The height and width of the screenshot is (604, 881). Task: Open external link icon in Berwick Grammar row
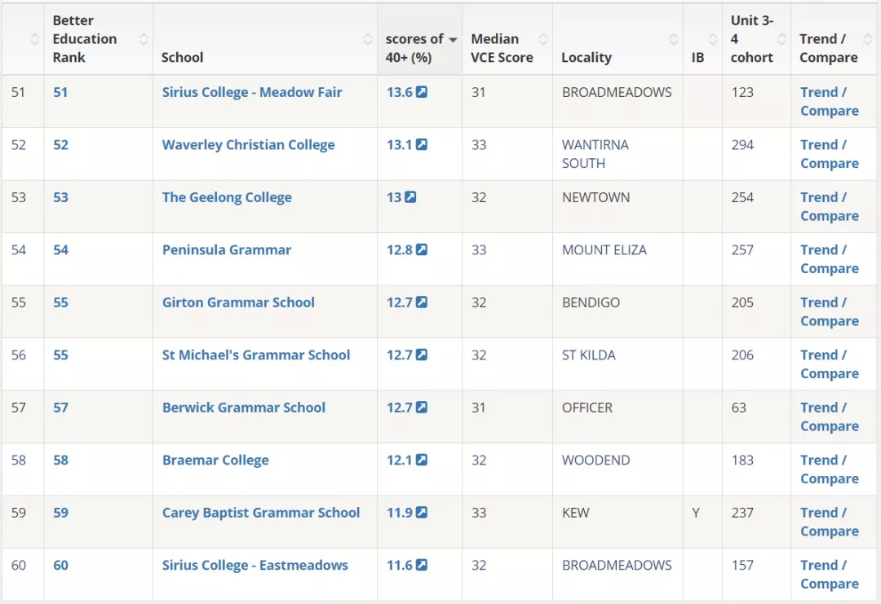(422, 408)
